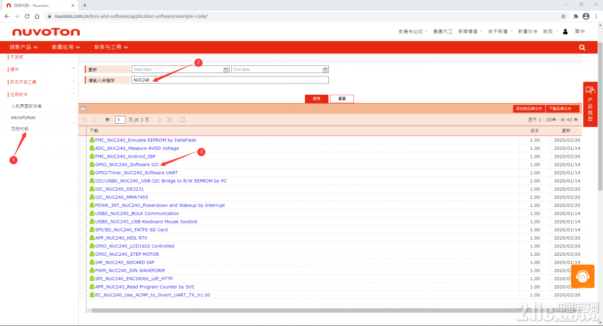Click 添加到压缩文件 button
Viewport: 603px width, 326px height.
coord(529,109)
